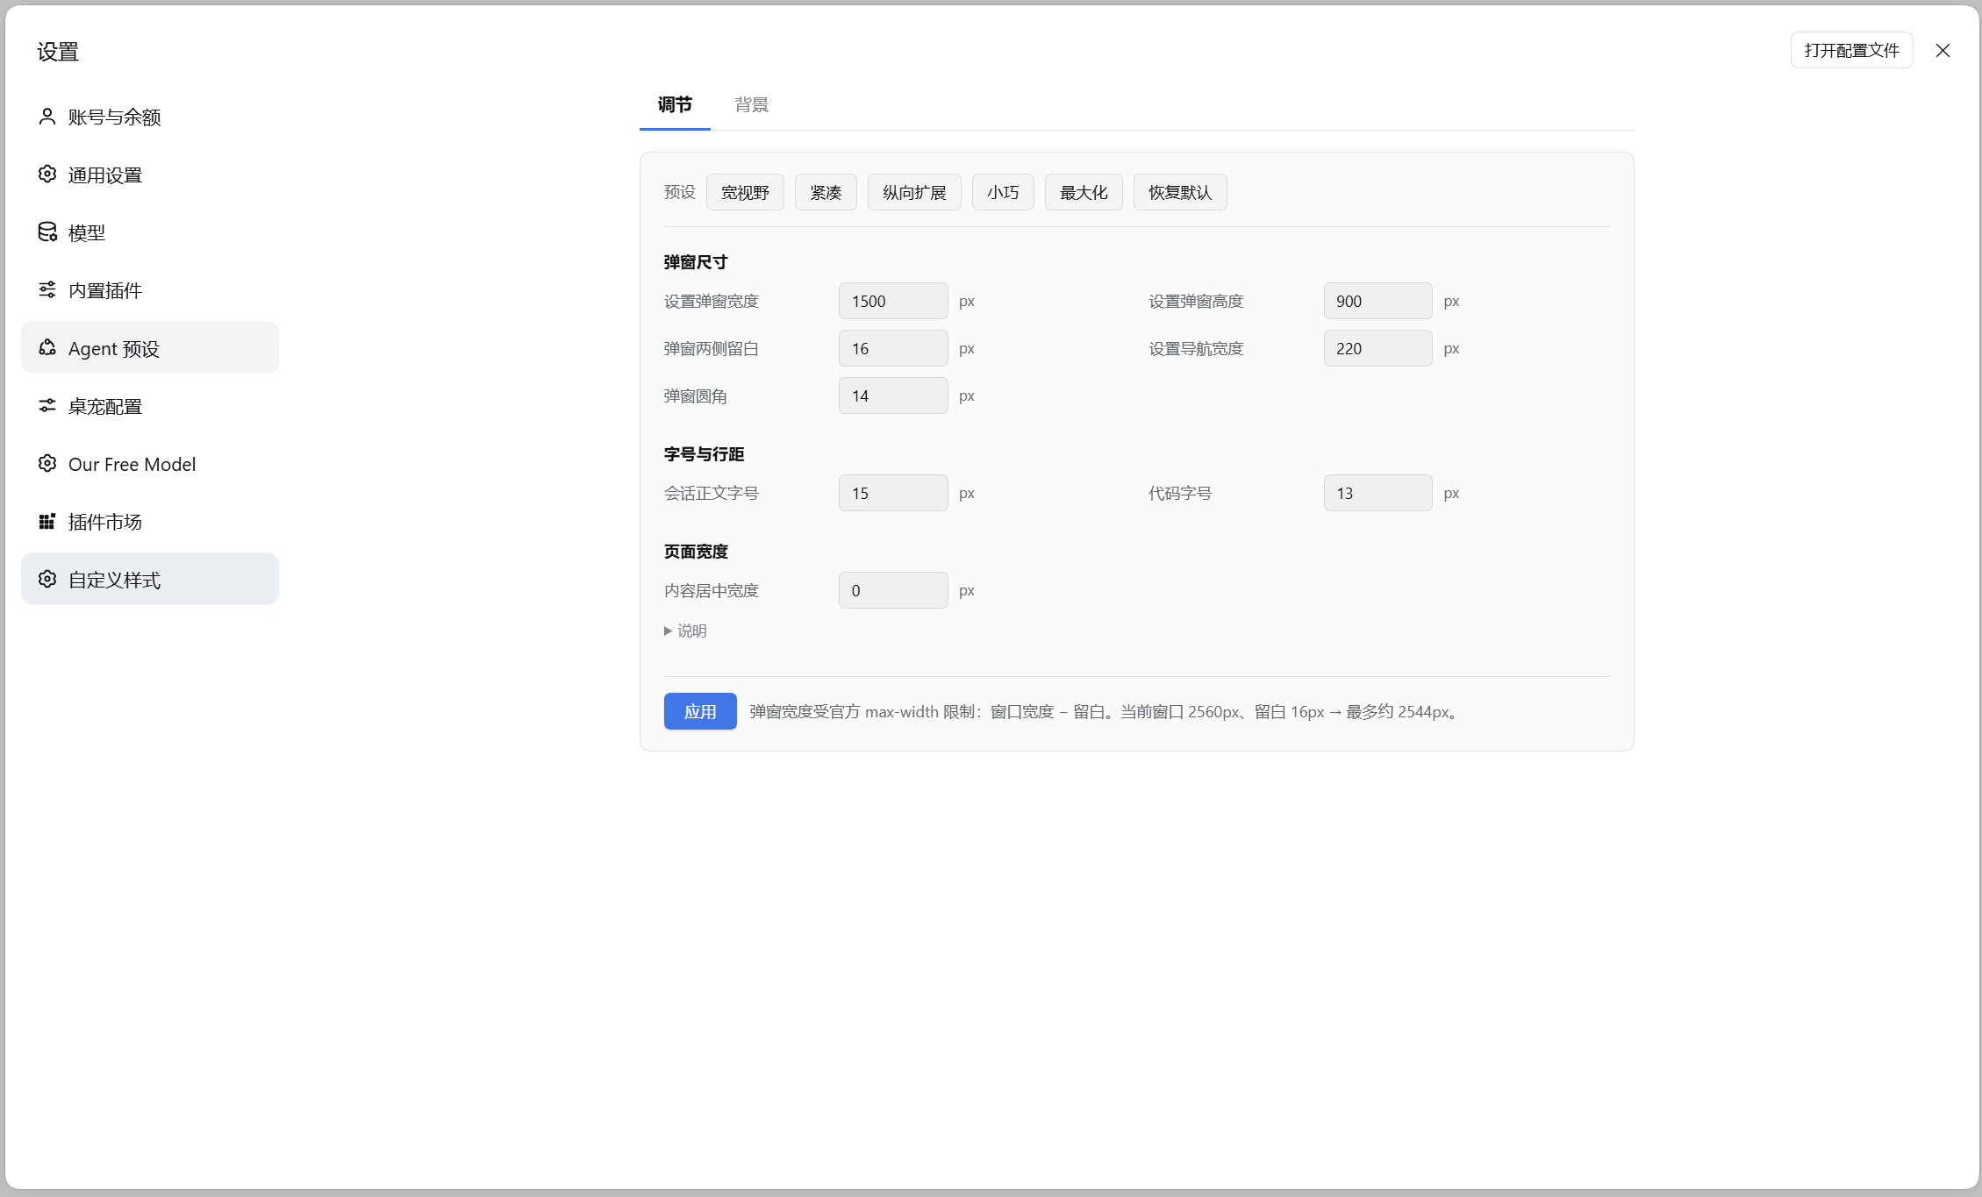Click the grid icon beside 插件市场
Screen dimensions: 1982x1197
47,522
